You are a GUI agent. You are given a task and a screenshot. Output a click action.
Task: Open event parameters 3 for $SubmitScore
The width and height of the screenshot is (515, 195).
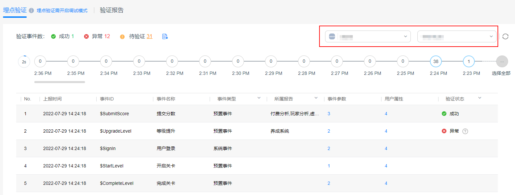point(329,114)
